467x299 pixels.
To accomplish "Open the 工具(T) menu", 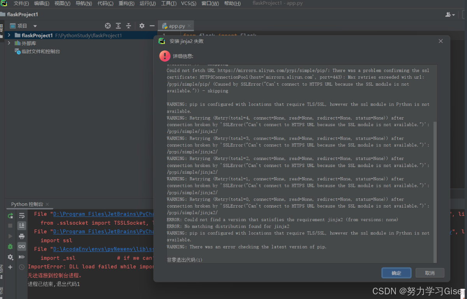I will coord(169,4).
